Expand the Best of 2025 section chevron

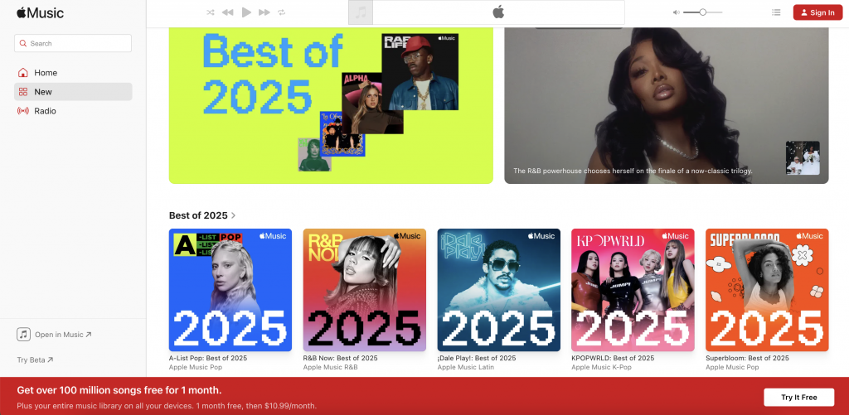tap(234, 215)
